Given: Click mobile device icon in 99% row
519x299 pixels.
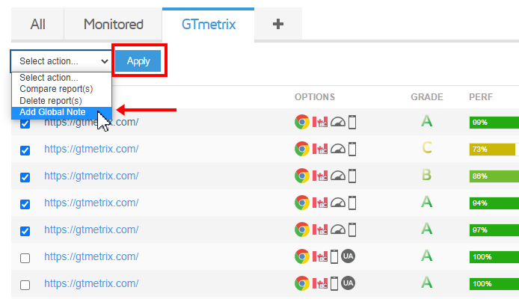Looking at the screenshot, I should 352,122.
